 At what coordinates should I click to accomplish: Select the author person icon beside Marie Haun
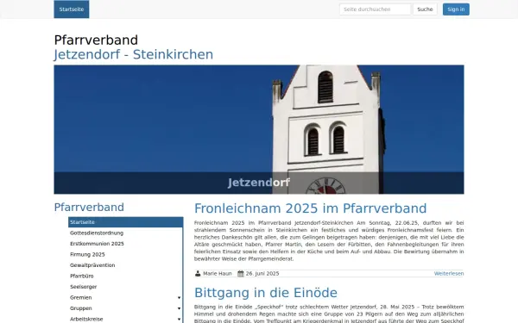tap(198, 274)
